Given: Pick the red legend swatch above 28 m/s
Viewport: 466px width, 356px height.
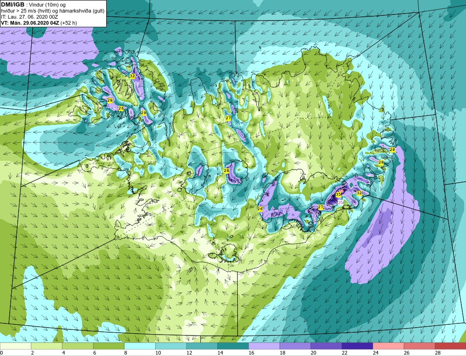Looking at the screenshot, I should (450, 346).
